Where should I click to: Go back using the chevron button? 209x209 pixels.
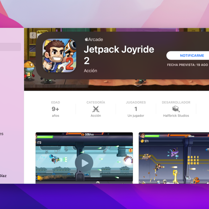(33, 35)
